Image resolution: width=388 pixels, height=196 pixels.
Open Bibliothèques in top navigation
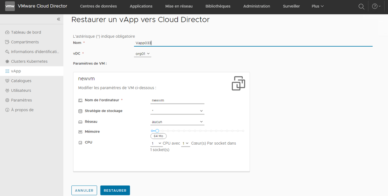coord(218,6)
